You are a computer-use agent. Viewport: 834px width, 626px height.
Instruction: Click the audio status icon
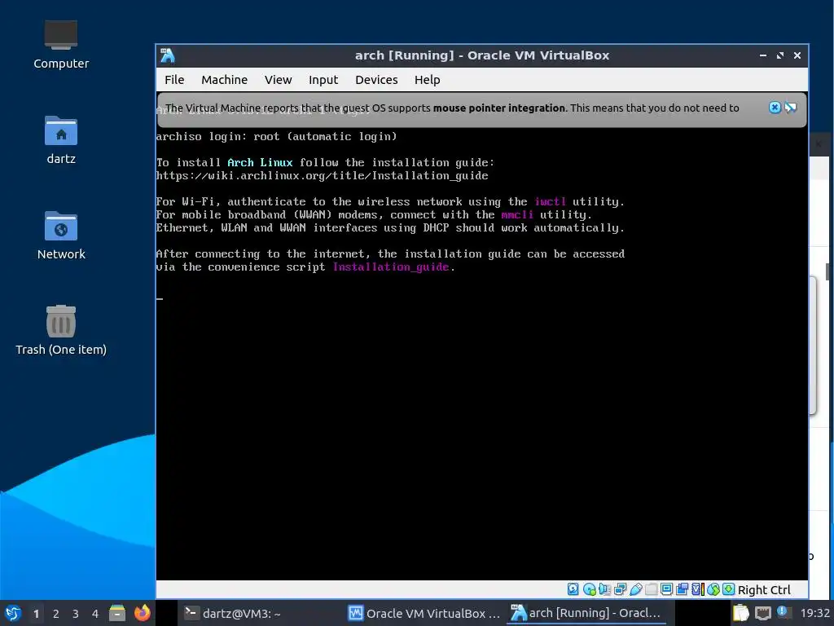point(604,589)
